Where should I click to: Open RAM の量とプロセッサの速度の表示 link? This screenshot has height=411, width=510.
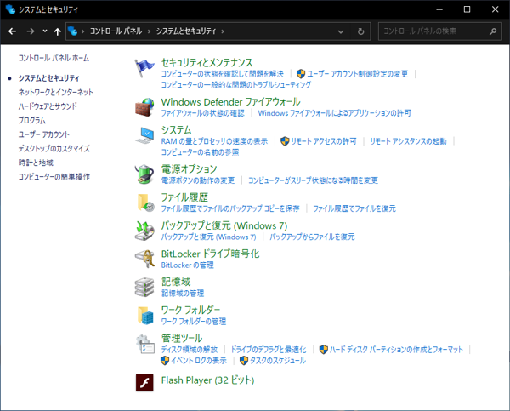click(215, 141)
